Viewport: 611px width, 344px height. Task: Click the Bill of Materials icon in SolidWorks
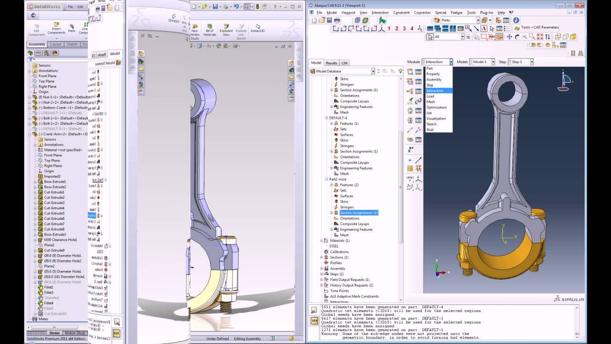click(x=210, y=30)
